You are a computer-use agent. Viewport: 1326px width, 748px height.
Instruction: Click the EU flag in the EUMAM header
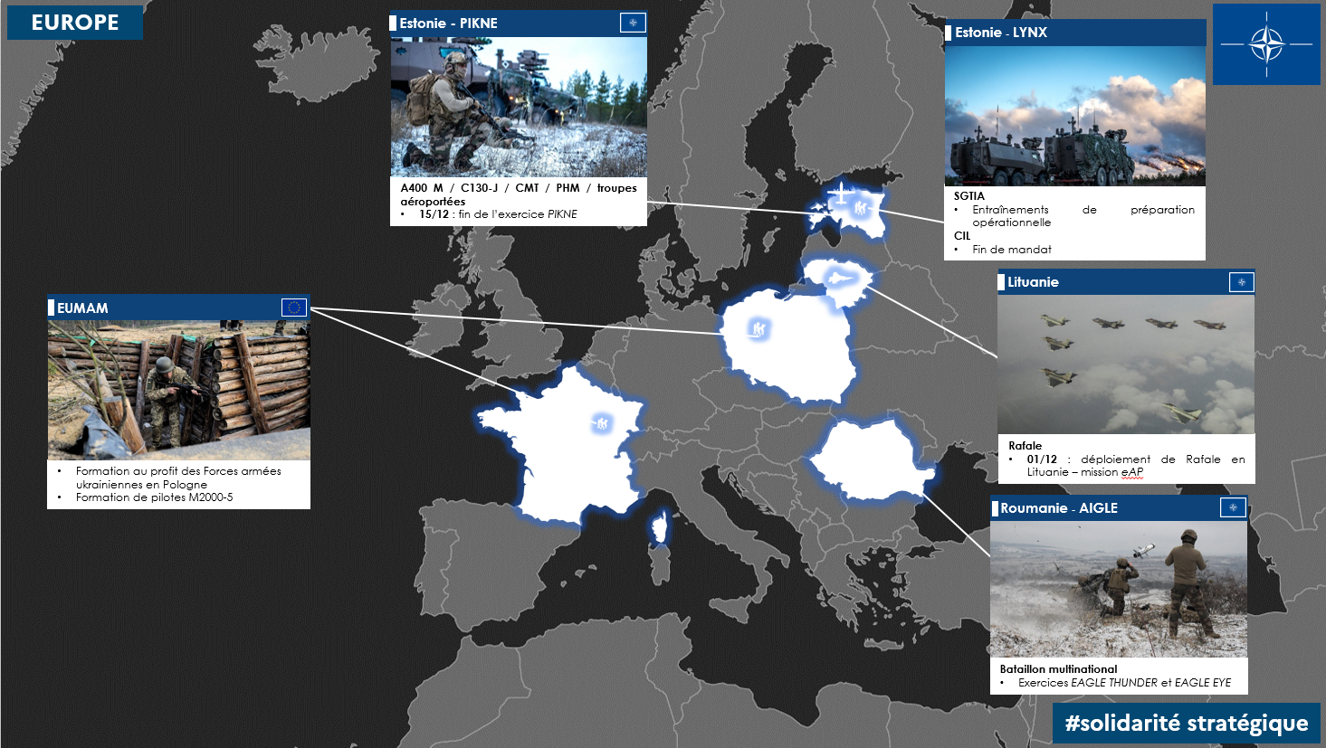coord(294,308)
